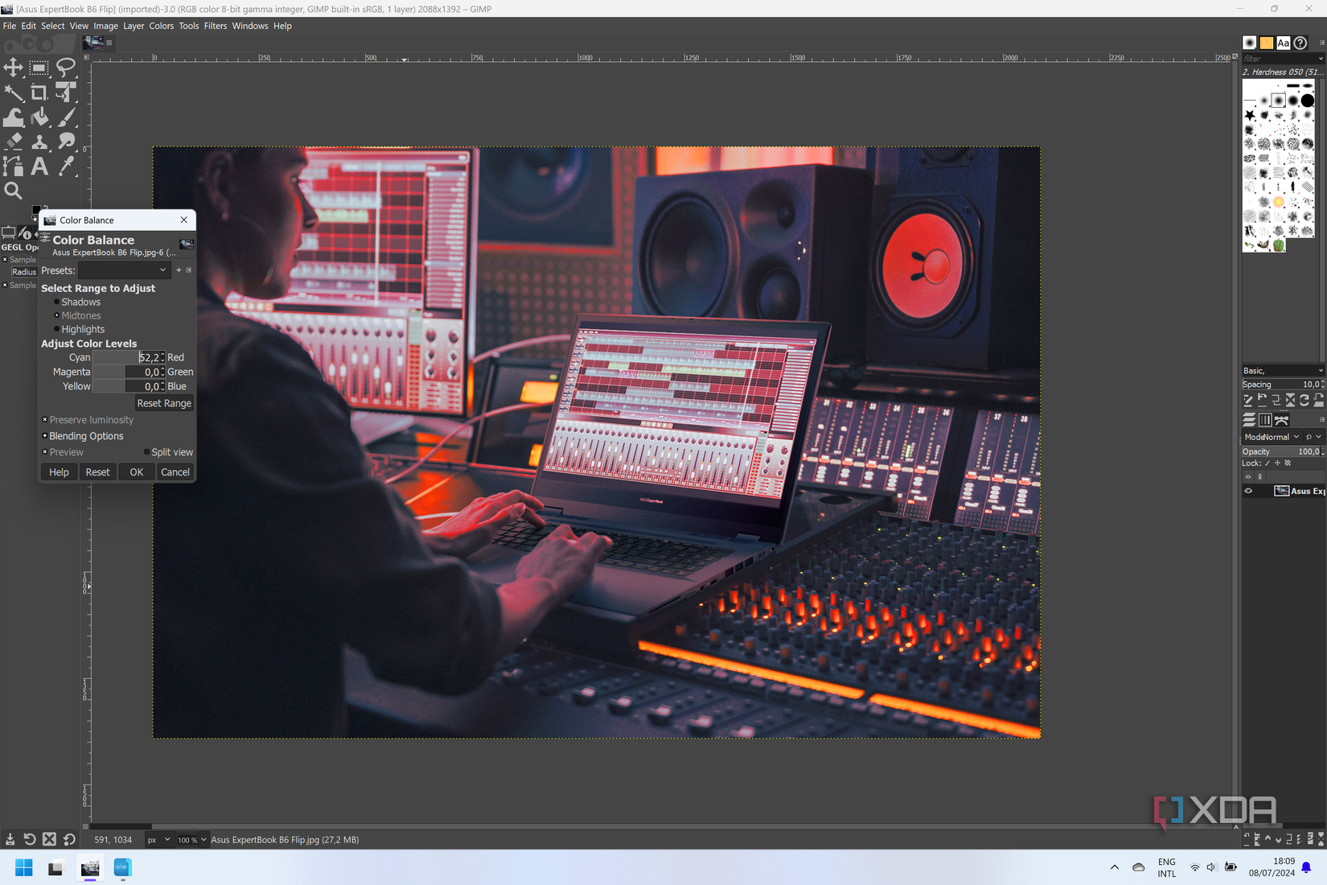Hide the Asus ExpertBook layer

tap(1249, 491)
